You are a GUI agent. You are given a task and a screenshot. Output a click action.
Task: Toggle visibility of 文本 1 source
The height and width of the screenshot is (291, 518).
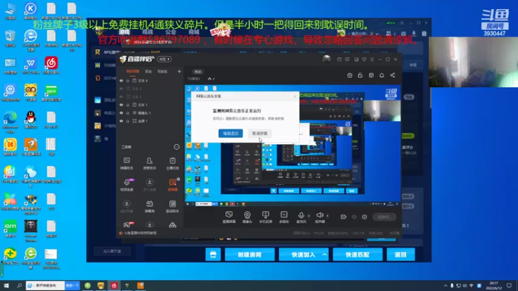coord(121,105)
